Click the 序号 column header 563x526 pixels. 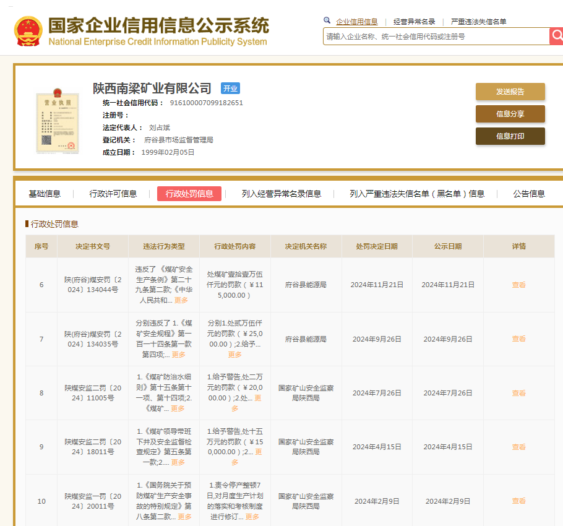41,246
